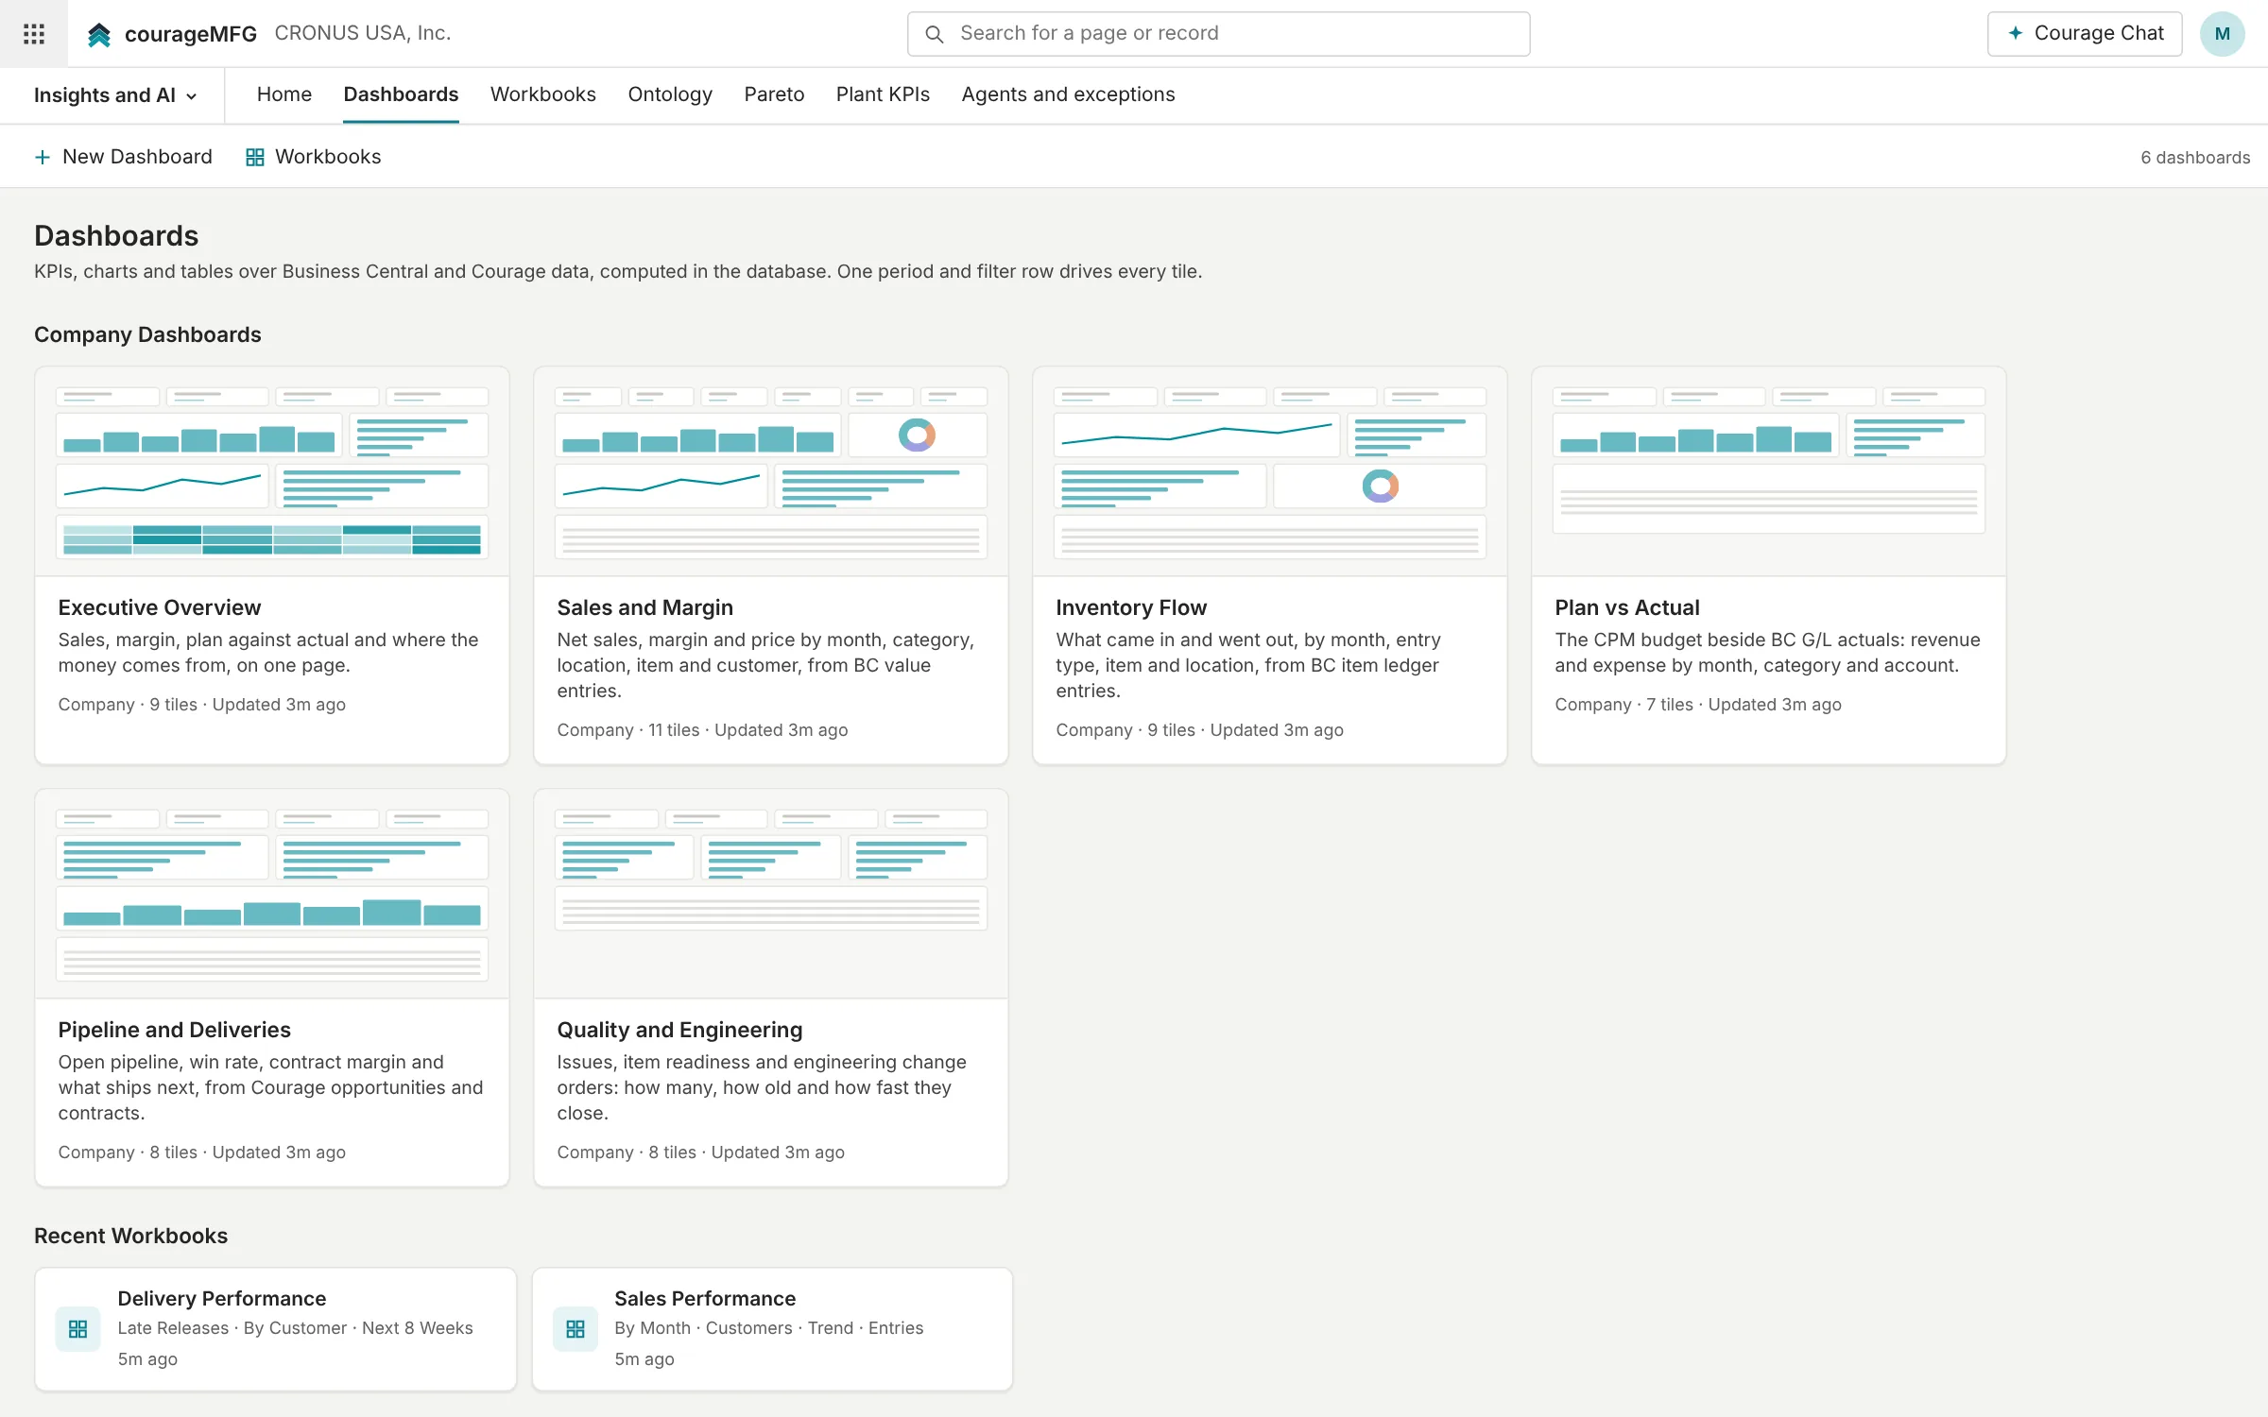Image resolution: width=2268 pixels, height=1417 pixels.
Task: Open the Delivery Performance recent workbook
Action: point(276,1329)
